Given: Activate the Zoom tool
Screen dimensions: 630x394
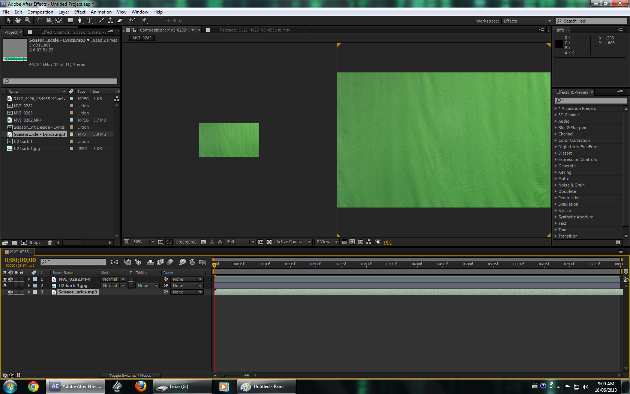Looking at the screenshot, I should 27,21.
